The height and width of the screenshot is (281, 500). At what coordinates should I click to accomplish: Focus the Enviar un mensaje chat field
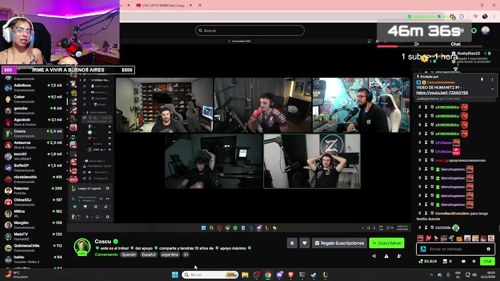(455, 249)
